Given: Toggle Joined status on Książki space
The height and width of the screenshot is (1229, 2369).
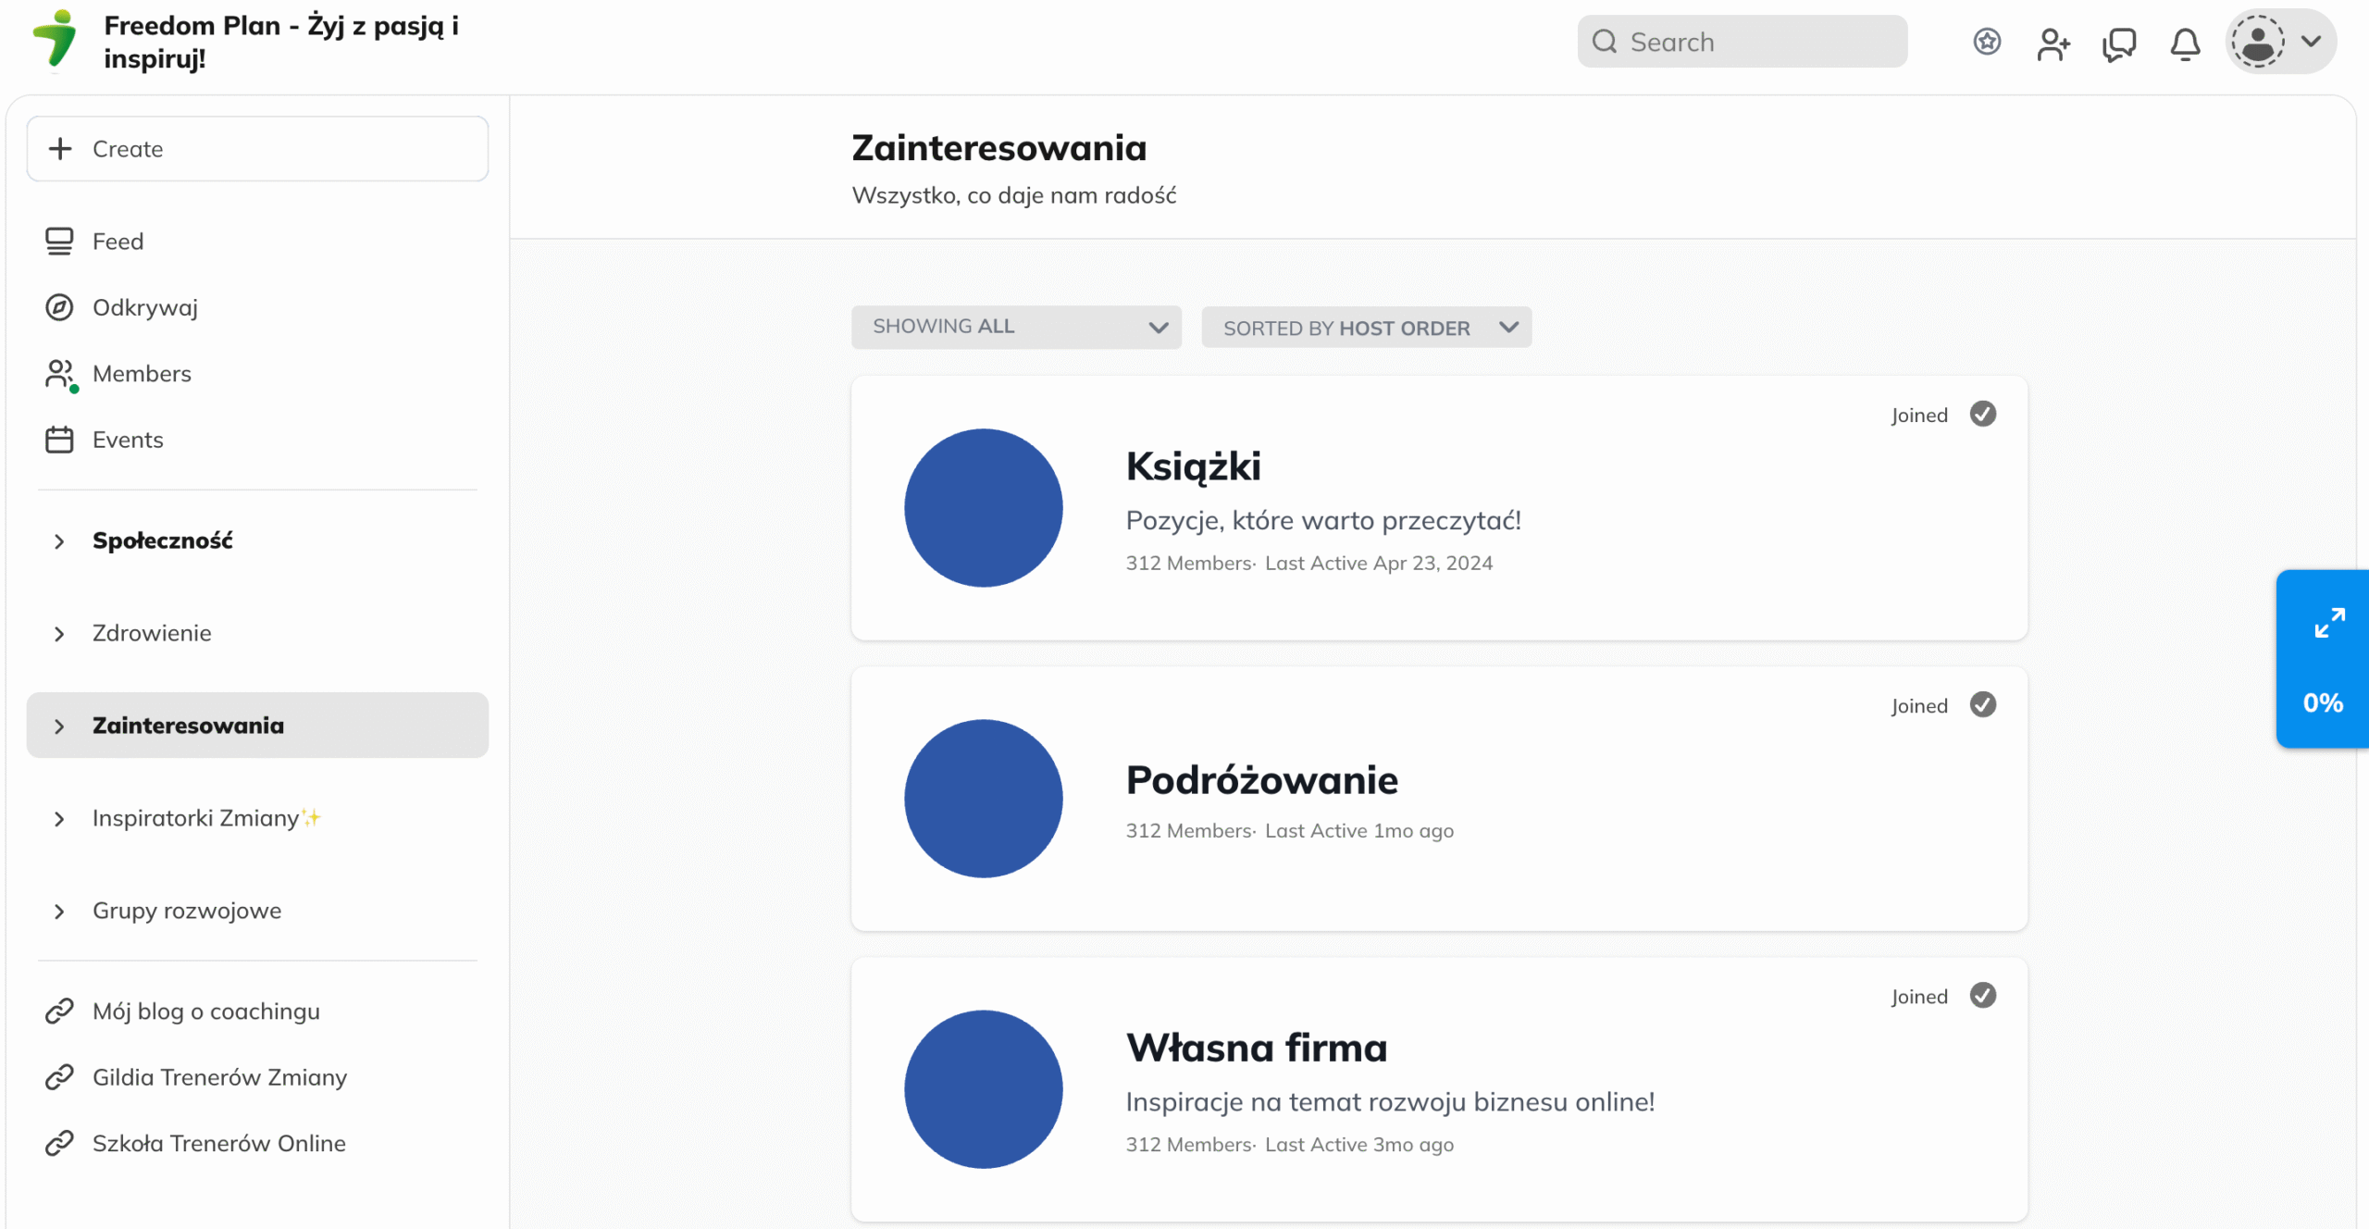Looking at the screenshot, I should [1982, 414].
